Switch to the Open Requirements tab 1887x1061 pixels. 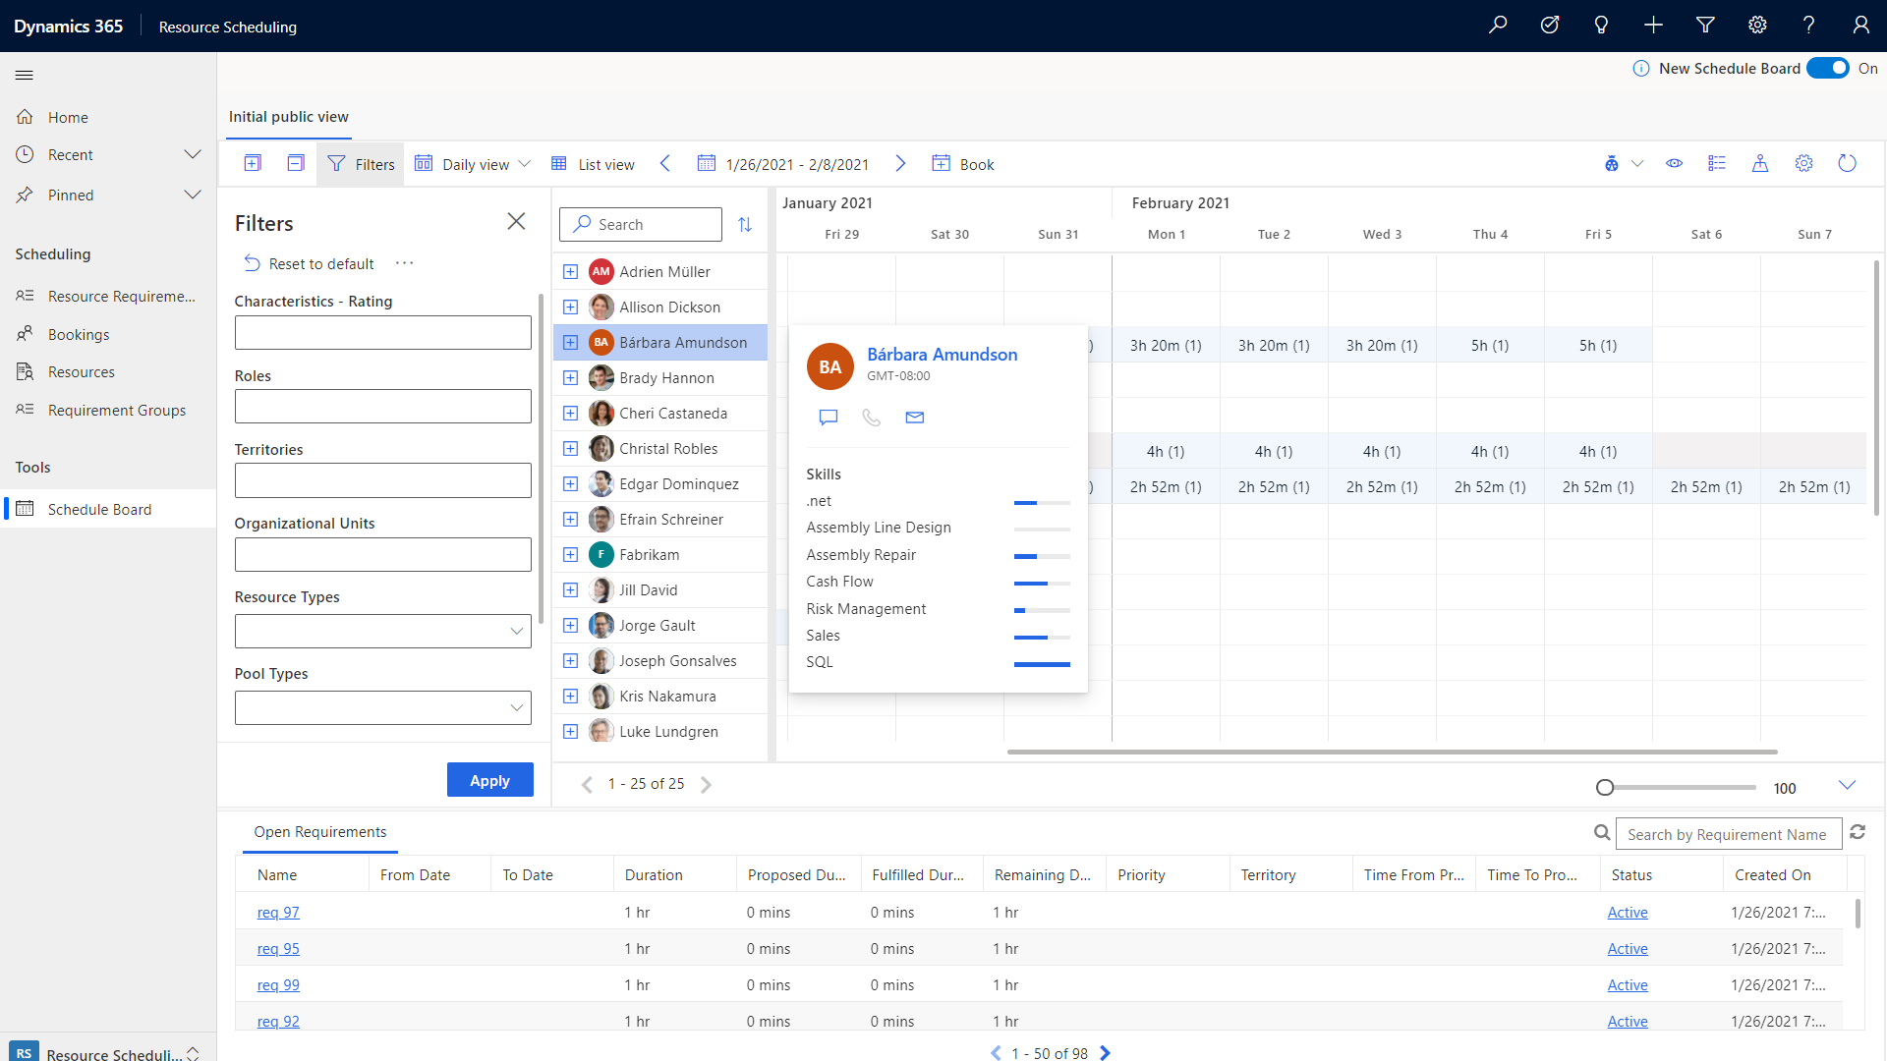click(x=320, y=830)
